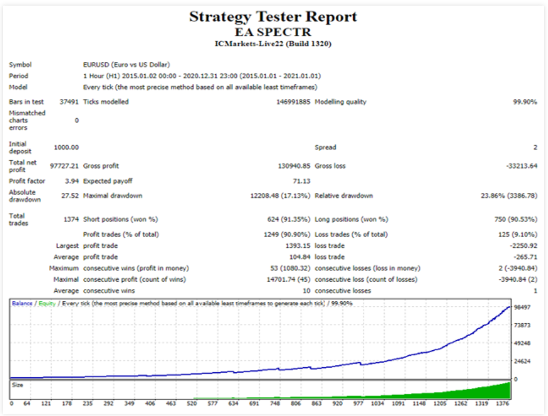Viewport: 548px width, 416px height.
Task: Select the 'Relative drawdown' label
Action: point(344,196)
